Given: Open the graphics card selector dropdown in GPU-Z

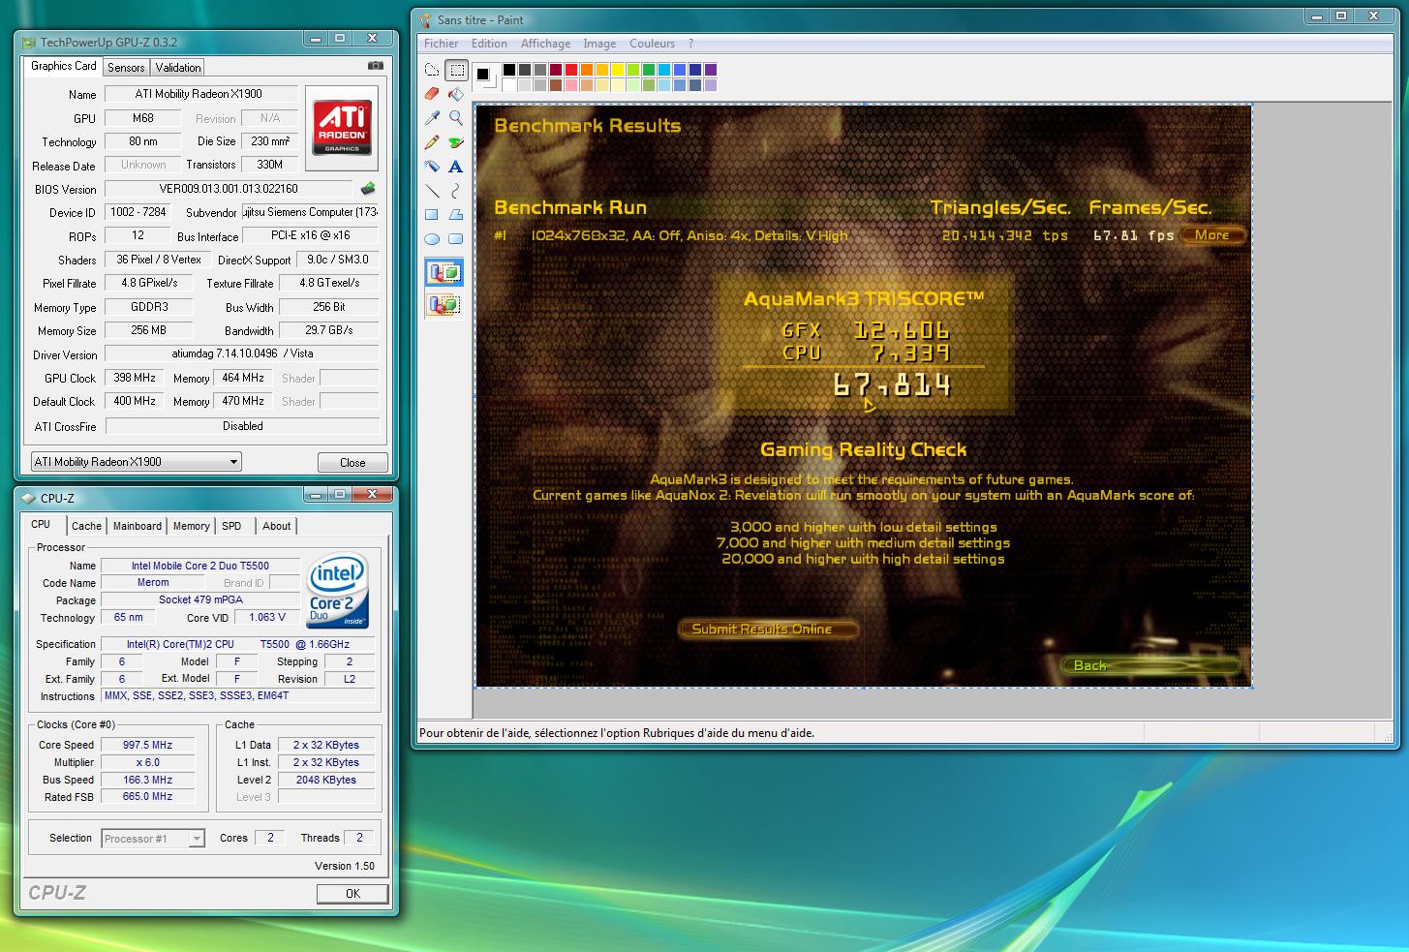Looking at the screenshot, I should (136, 462).
